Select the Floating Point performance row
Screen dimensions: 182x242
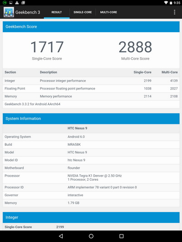[x=91, y=89]
